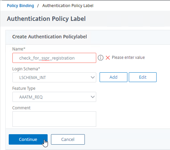Click Edit next to Login Schema
Image resolution: width=170 pixels, height=150 pixels.
pos(143,77)
